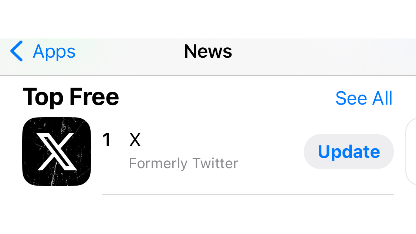Tap blank navigation bar right of News

322,55
